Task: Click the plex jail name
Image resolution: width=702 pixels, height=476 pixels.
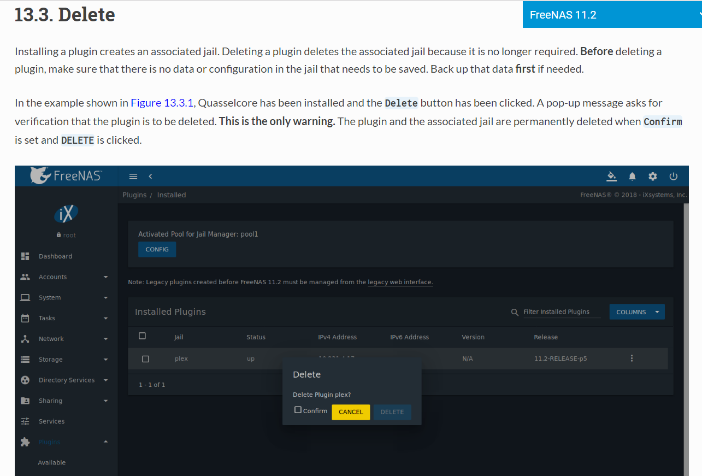Action: (x=181, y=359)
